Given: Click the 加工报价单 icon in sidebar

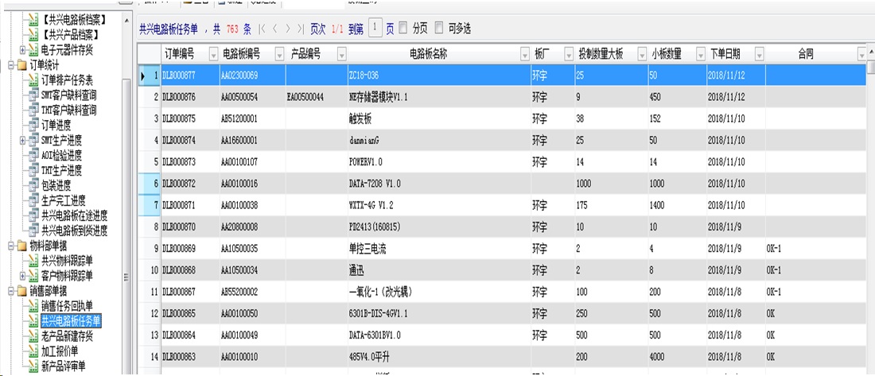Looking at the screenshot, I should pyautogui.click(x=33, y=351).
